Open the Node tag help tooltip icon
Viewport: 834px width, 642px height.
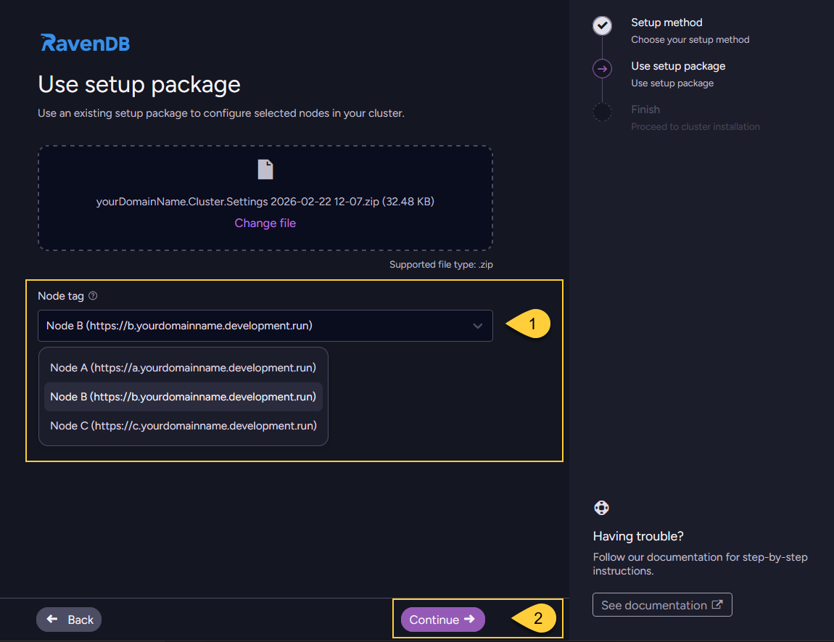coord(92,295)
